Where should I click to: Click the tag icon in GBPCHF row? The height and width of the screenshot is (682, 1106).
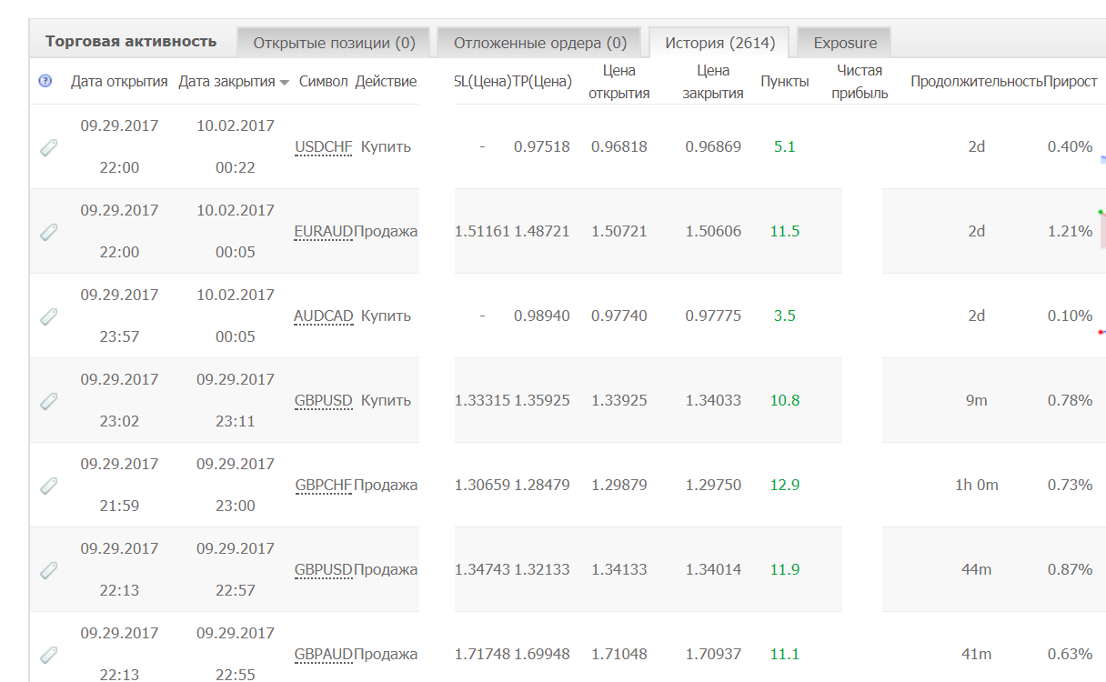49,486
